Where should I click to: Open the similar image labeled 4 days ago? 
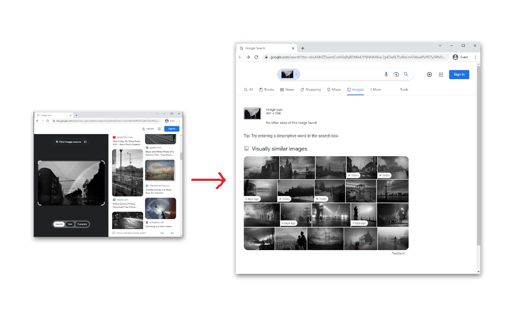tap(260, 191)
